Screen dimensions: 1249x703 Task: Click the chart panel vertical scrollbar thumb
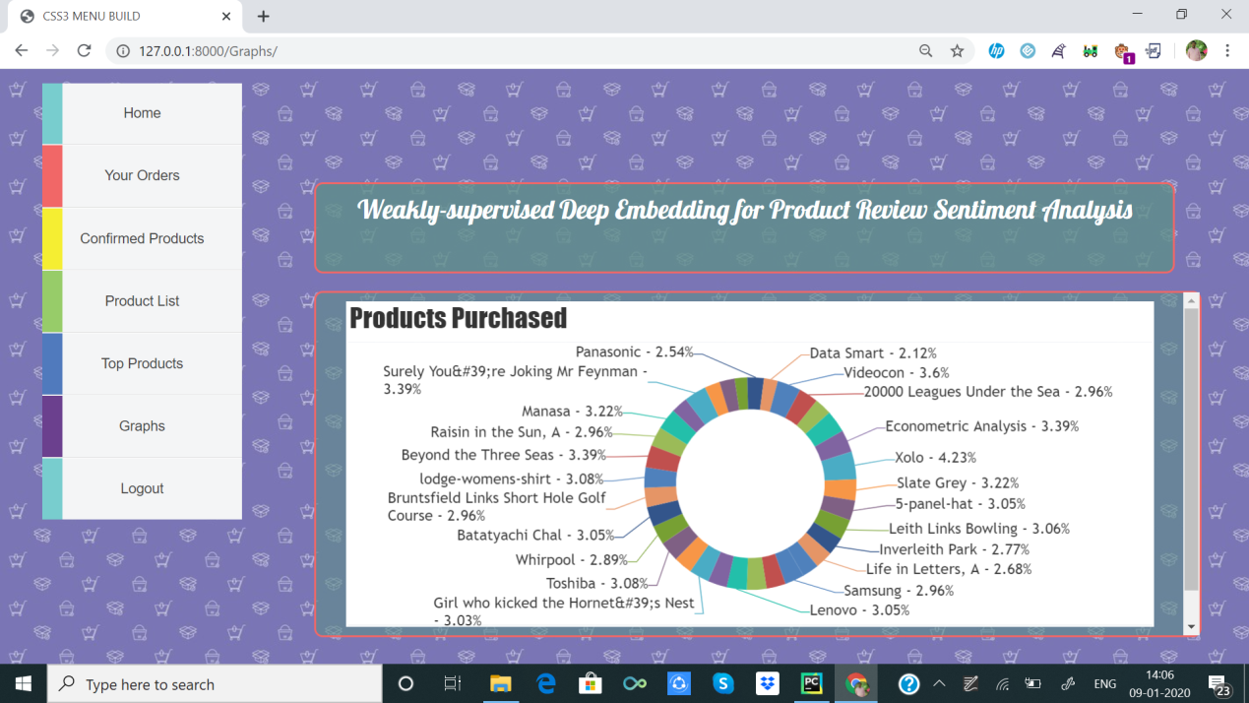(1191, 450)
